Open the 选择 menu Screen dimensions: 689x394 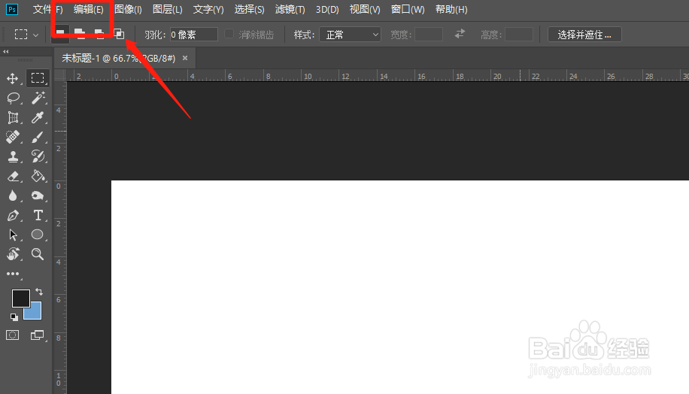pyautogui.click(x=249, y=9)
